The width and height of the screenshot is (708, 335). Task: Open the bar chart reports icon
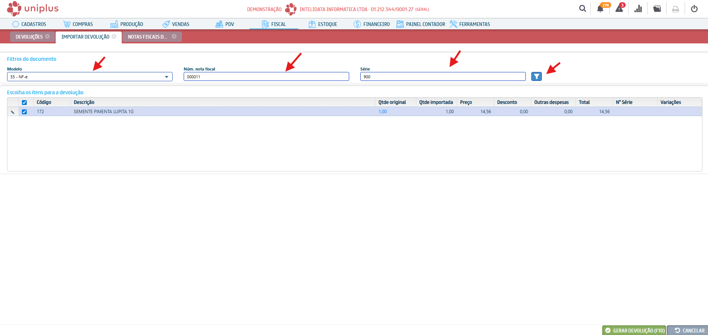click(638, 9)
